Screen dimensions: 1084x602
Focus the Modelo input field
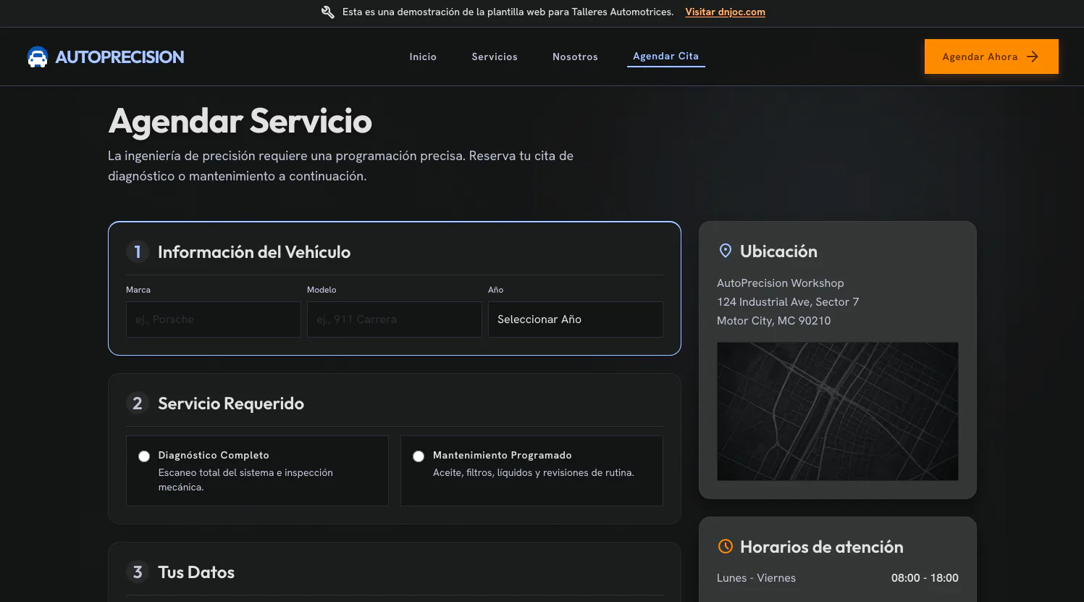click(x=395, y=319)
